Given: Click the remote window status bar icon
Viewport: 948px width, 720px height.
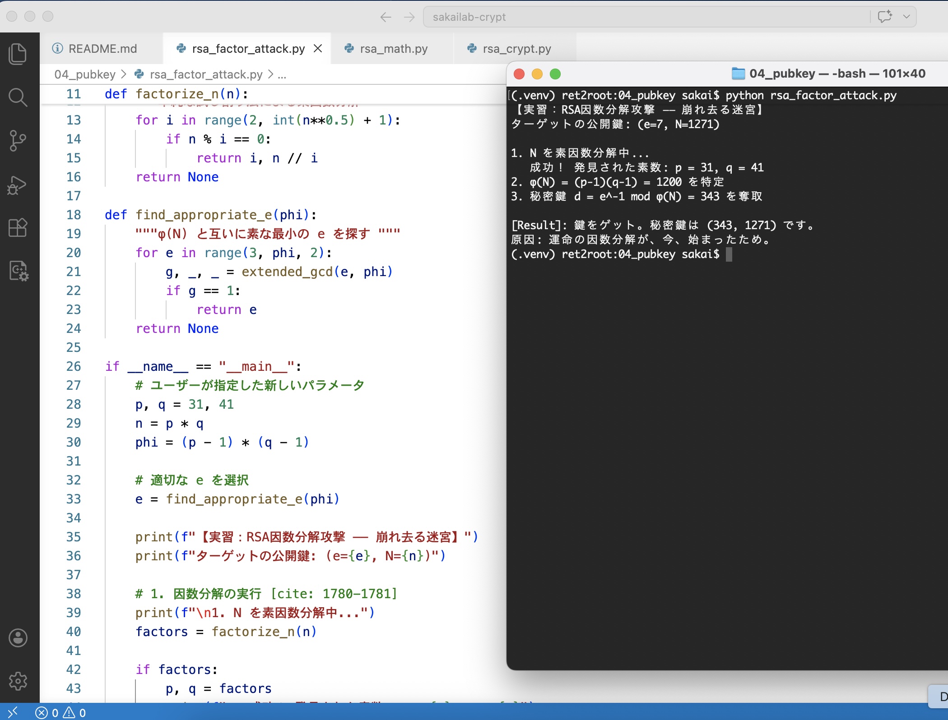Looking at the screenshot, I should click(x=13, y=712).
